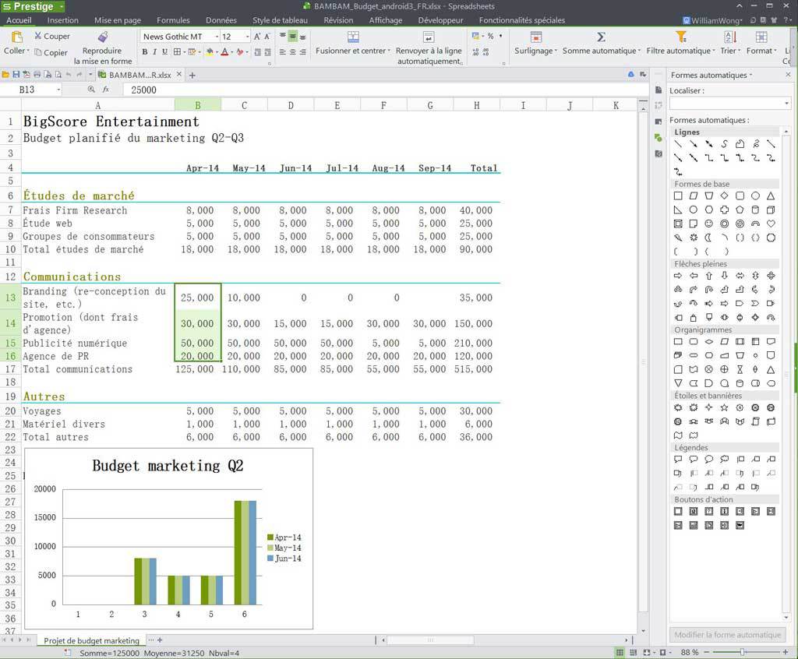Click the zoom in plus button
The height and width of the screenshot is (659, 798).
[x=786, y=652]
